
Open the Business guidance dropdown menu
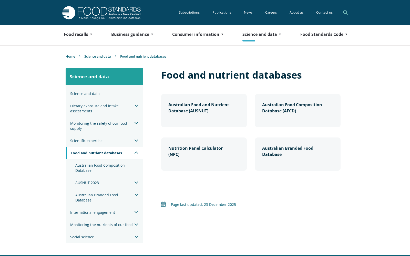click(132, 34)
